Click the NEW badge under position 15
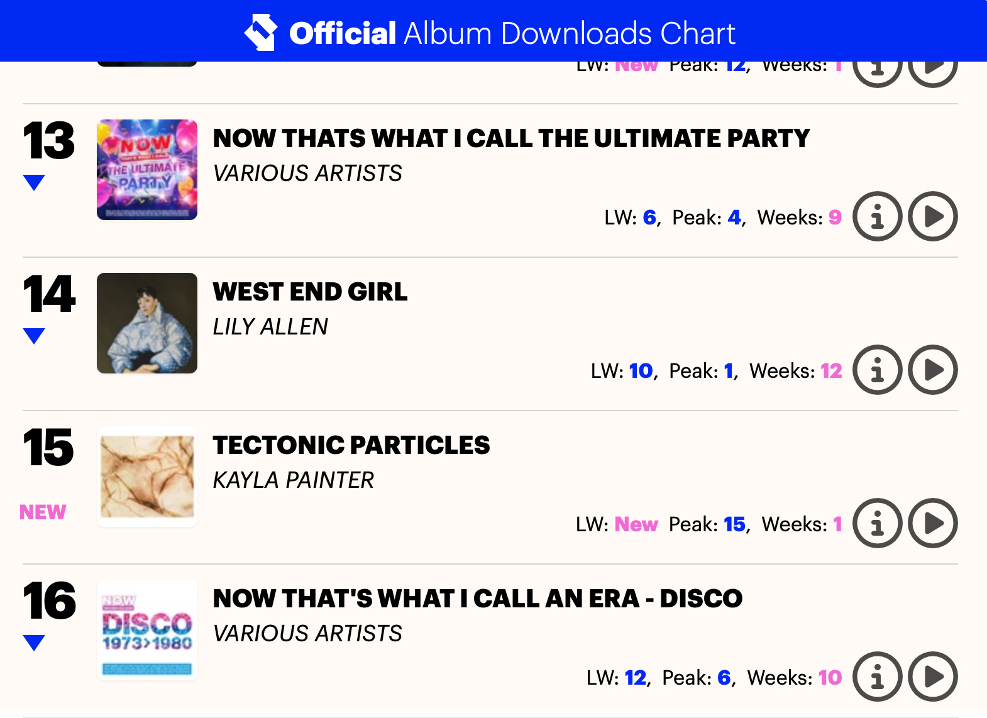This screenshot has width=987, height=718. coord(43,512)
